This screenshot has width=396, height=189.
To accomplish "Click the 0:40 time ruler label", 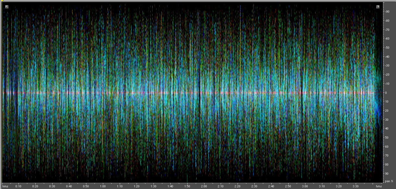I will tap(69, 186).
